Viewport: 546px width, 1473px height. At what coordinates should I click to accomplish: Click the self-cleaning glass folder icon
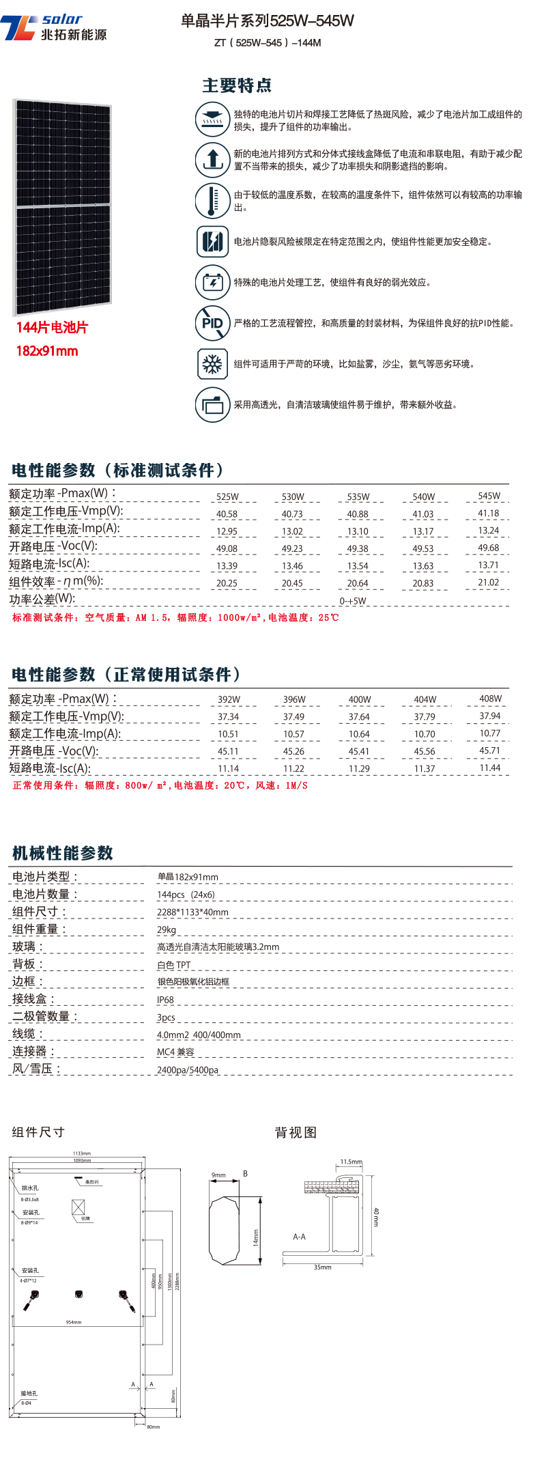coord(212,404)
